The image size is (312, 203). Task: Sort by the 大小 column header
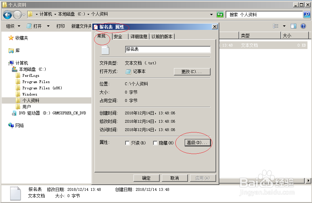295,35
